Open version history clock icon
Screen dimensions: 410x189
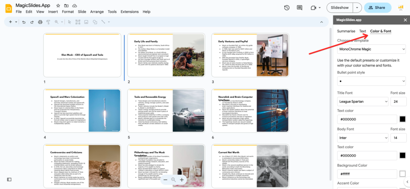287,8
